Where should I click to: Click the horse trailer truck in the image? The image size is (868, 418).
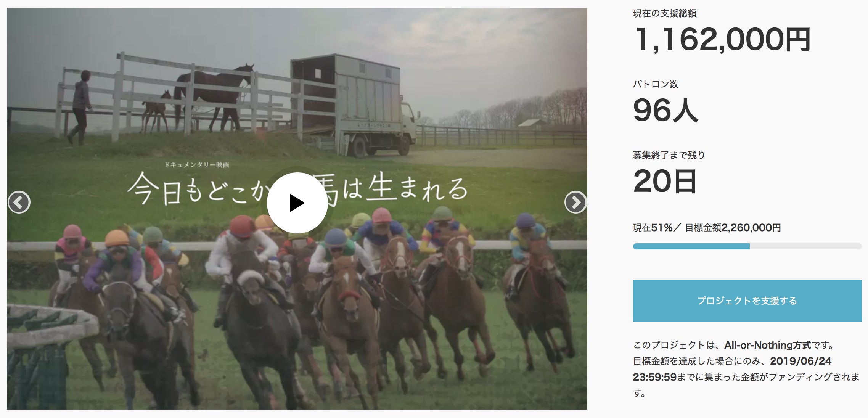[x=355, y=105]
